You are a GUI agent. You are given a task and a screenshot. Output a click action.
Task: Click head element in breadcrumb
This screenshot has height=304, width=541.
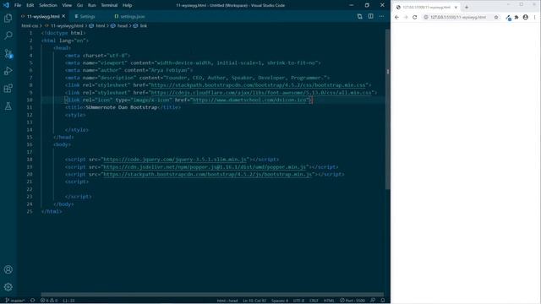point(123,26)
